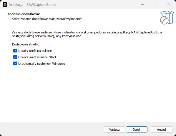Click the RAWCaptureBooth sunflower icon in title bar
The height and width of the screenshot is (136, 176).
pos(5,5)
